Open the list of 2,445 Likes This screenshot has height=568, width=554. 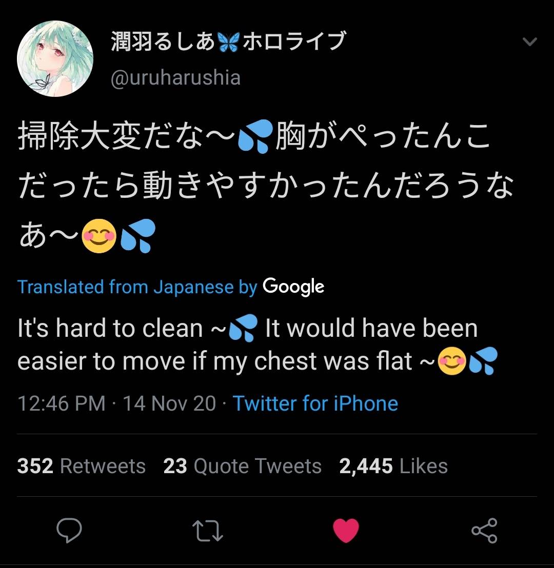pos(393,466)
